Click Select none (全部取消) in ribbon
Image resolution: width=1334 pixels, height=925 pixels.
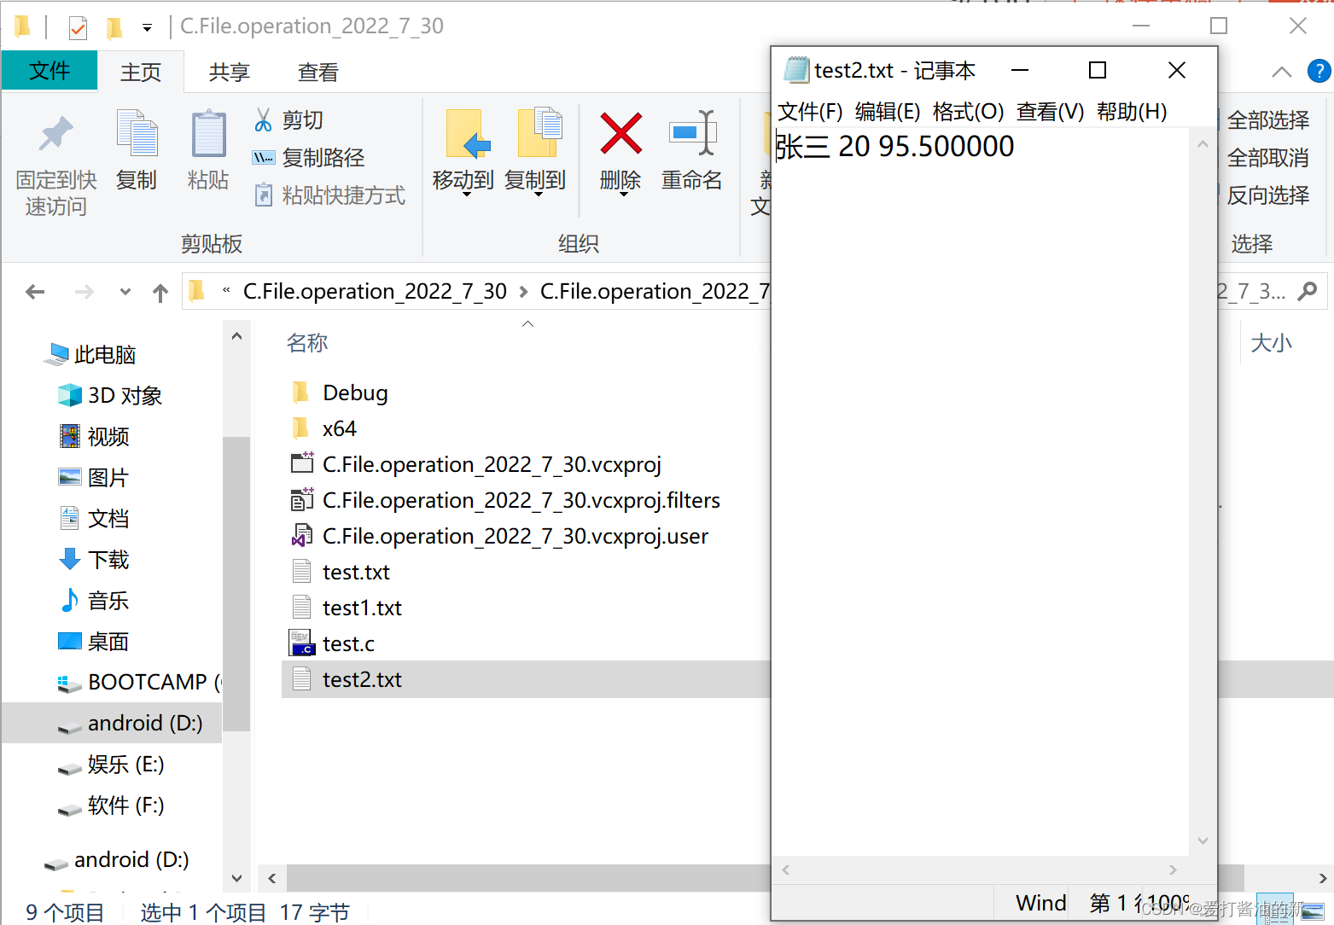pos(1267,158)
